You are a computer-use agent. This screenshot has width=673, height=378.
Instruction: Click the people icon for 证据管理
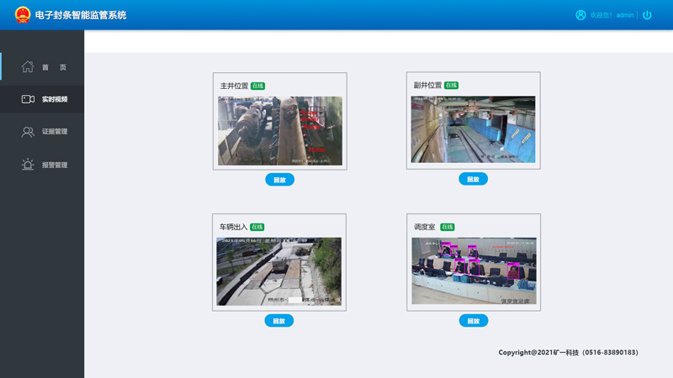(28, 132)
